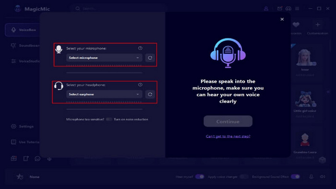Open "Can't get to the next step?" link
Viewport: 336px width, 189px height.
tap(228, 136)
